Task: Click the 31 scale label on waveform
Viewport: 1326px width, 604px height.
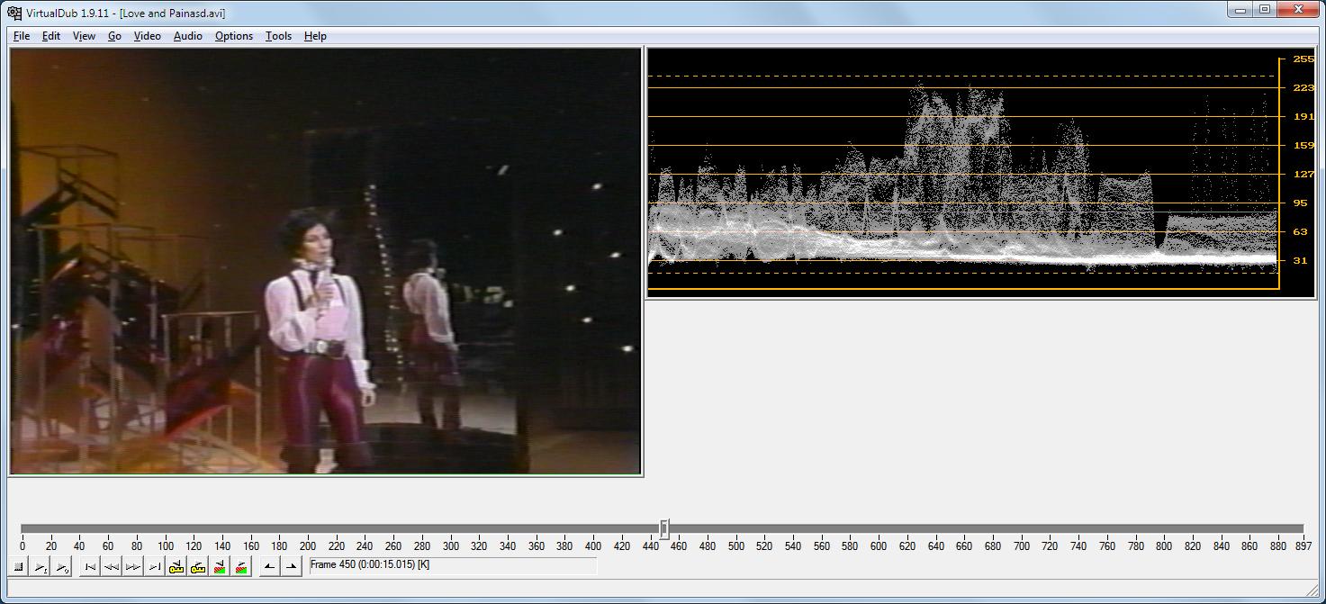Action: click(1300, 261)
